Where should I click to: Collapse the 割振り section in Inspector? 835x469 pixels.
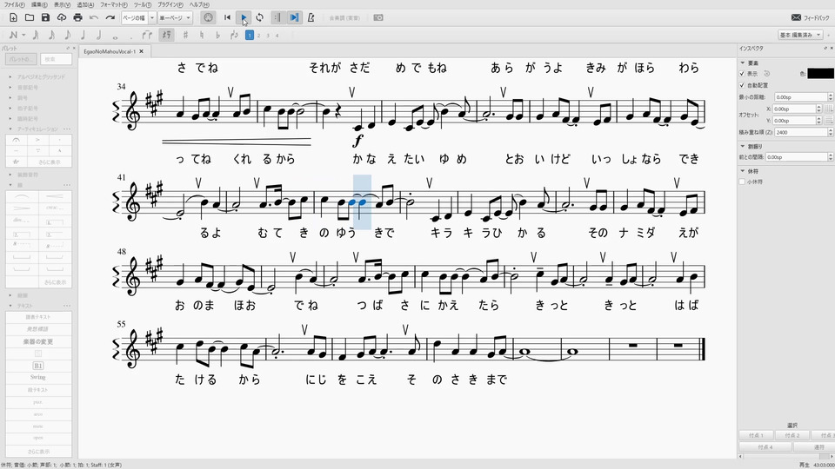(x=743, y=146)
